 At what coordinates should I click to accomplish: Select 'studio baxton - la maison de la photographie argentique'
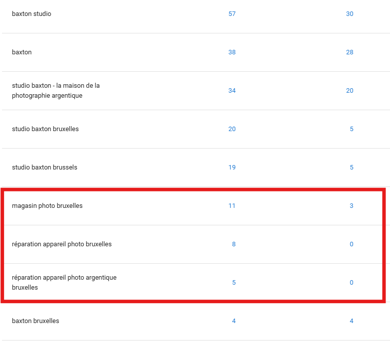coord(56,91)
